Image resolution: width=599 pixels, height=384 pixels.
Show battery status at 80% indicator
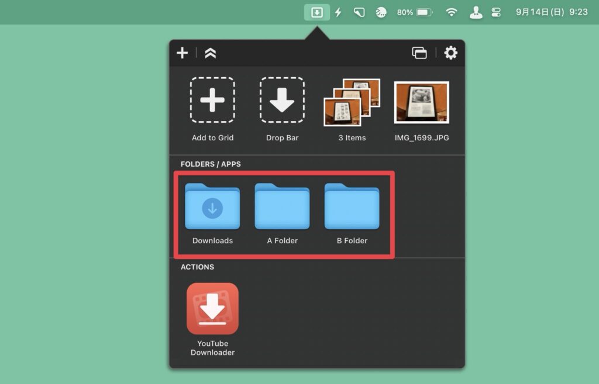click(x=415, y=12)
